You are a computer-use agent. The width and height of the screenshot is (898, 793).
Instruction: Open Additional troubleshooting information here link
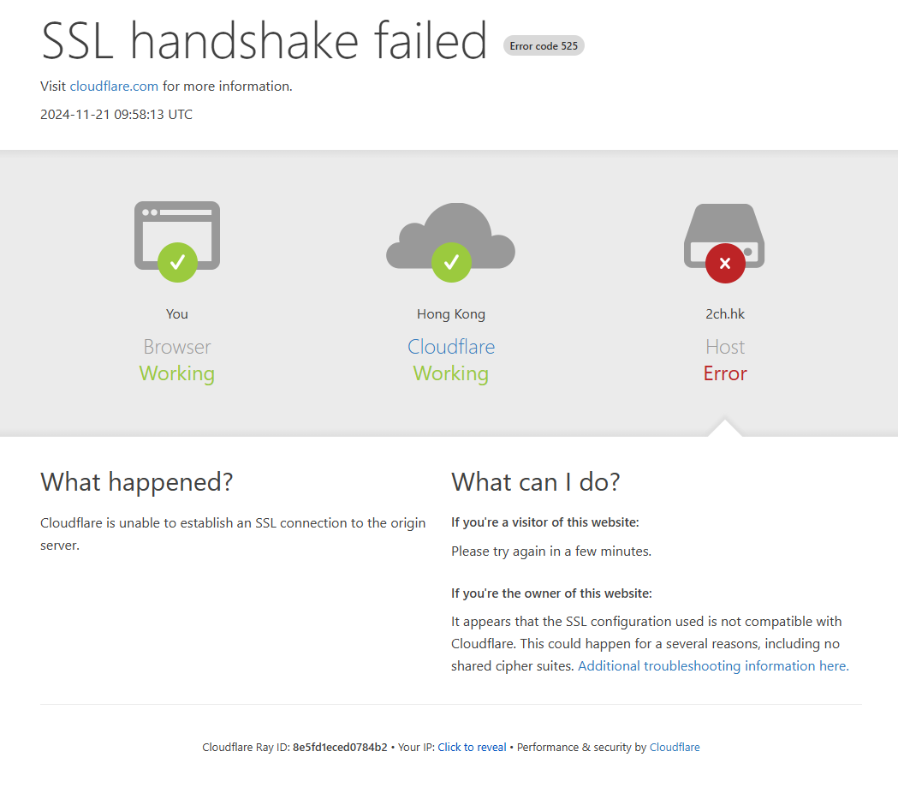(713, 665)
